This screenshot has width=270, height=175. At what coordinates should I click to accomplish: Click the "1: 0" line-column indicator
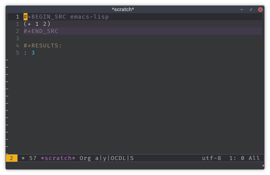pyautogui.click(x=236, y=158)
